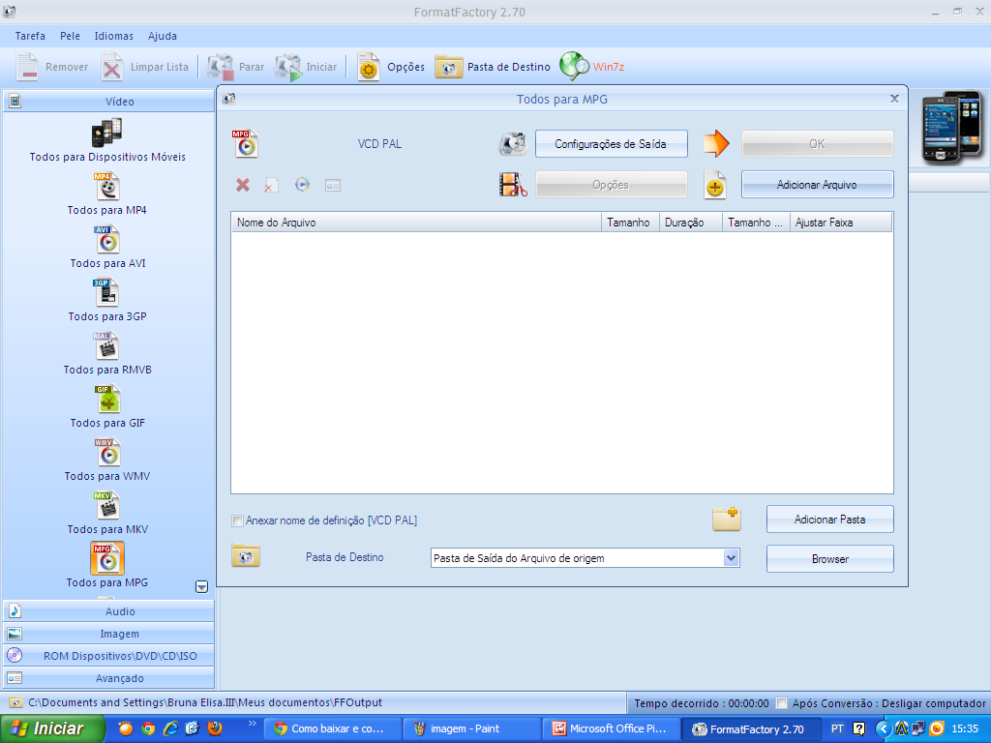Select Todos para MKV icon
This screenshot has height=743, width=991.
click(106, 505)
